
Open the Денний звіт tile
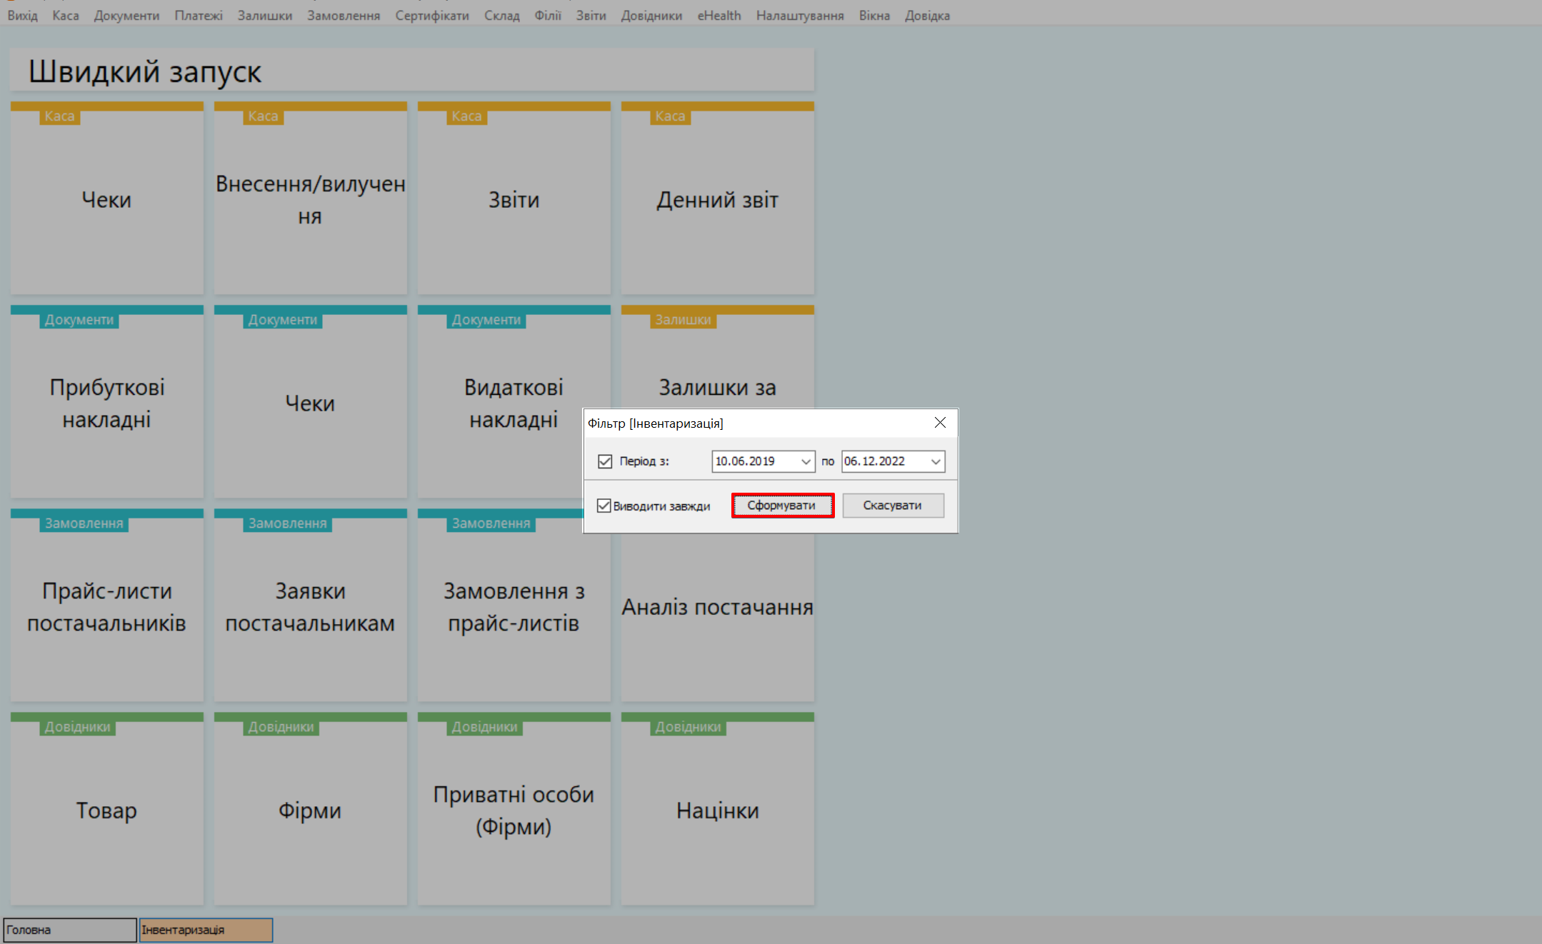[x=717, y=200]
